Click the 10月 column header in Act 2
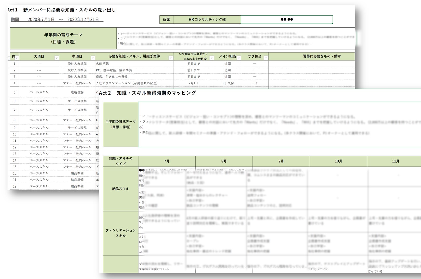Image resolution: width=421 pixels, height=279 pixels. point(338,161)
